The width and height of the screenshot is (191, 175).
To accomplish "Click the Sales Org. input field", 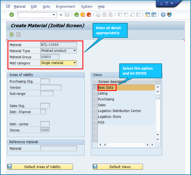I will click(45, 106).
